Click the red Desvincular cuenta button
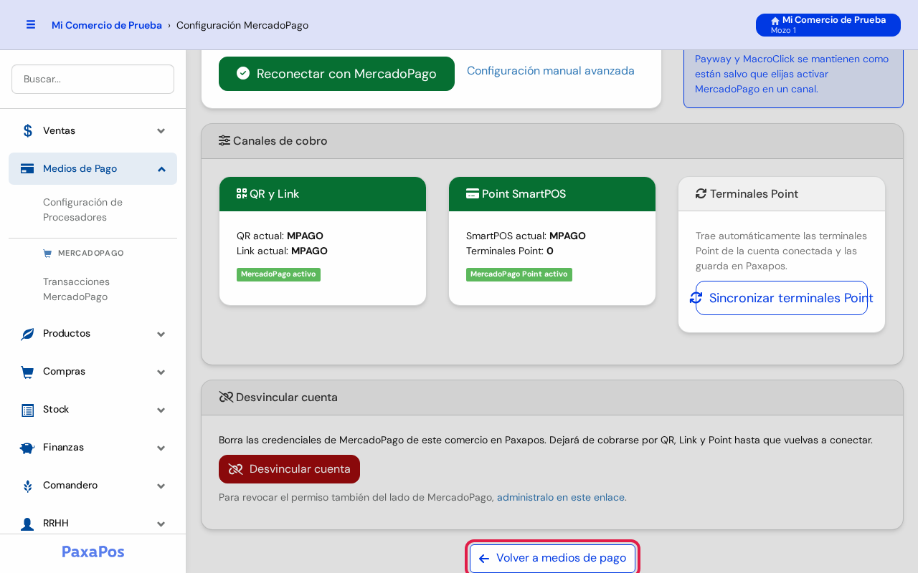This screenshot has width=918, height=573. pyautogui.click(x=289, y=469)
